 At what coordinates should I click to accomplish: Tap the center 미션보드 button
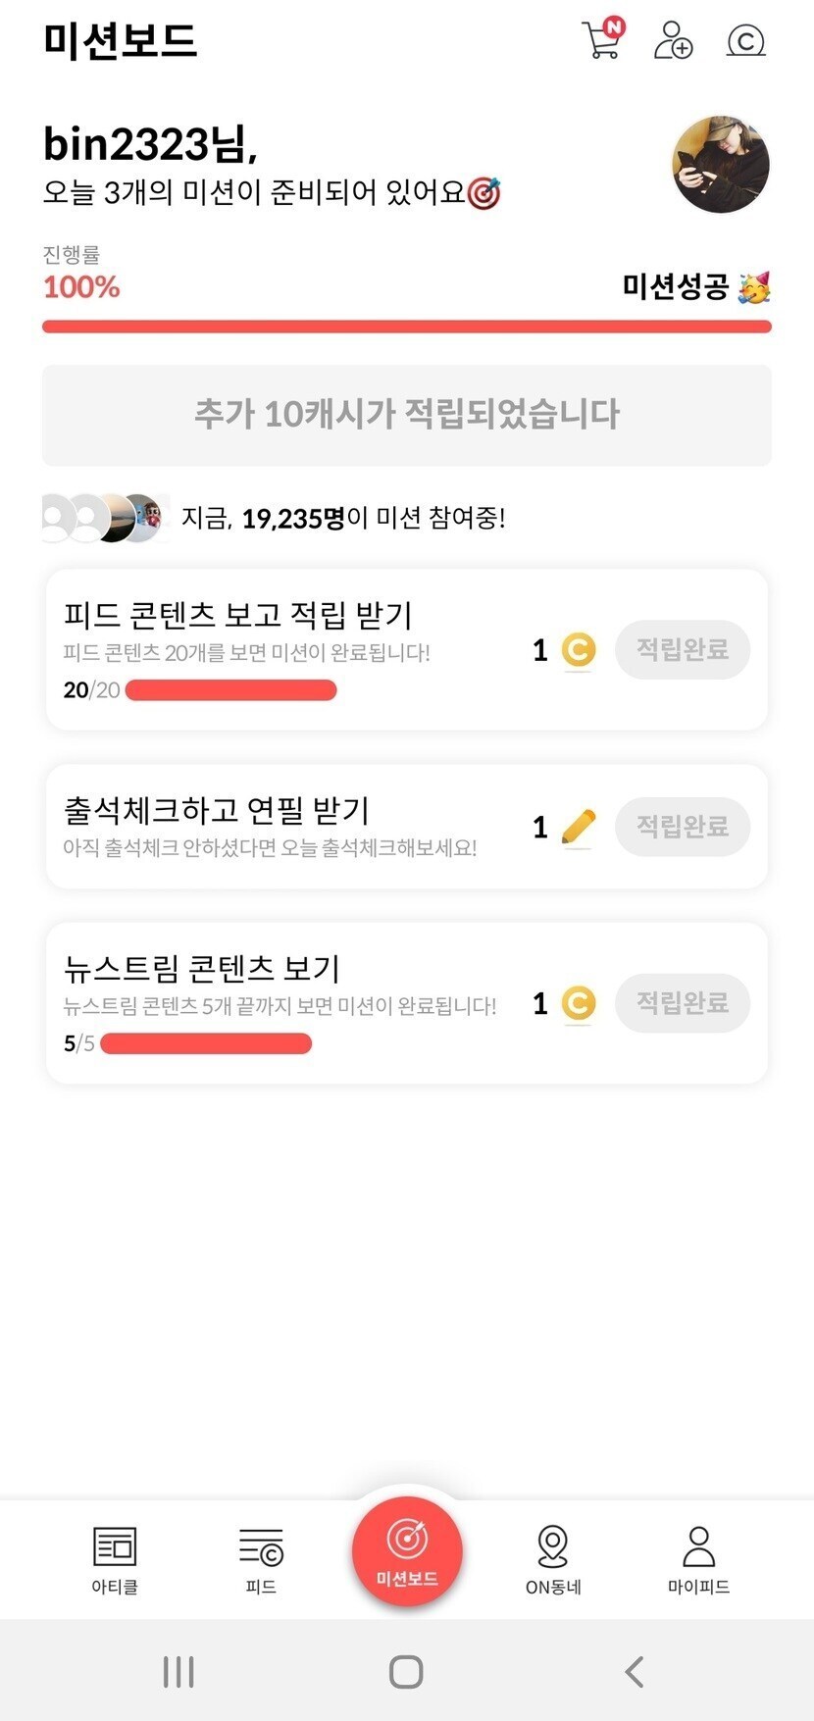(x=407, y=1549)
